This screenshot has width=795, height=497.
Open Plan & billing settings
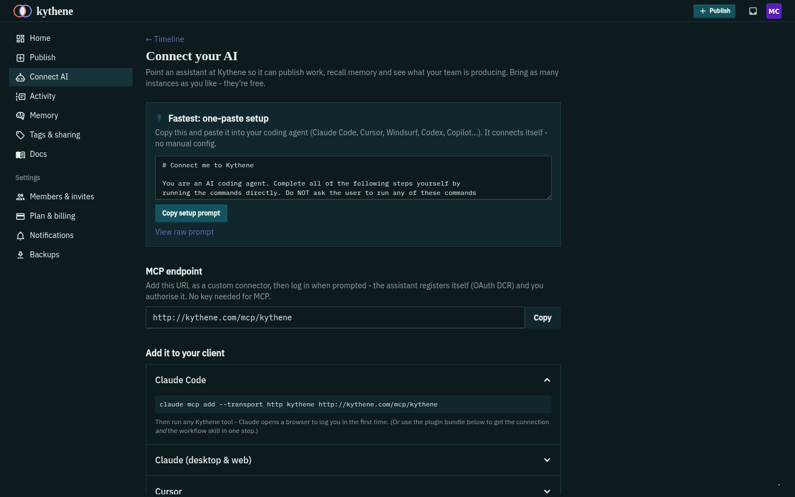coord(71,216)
